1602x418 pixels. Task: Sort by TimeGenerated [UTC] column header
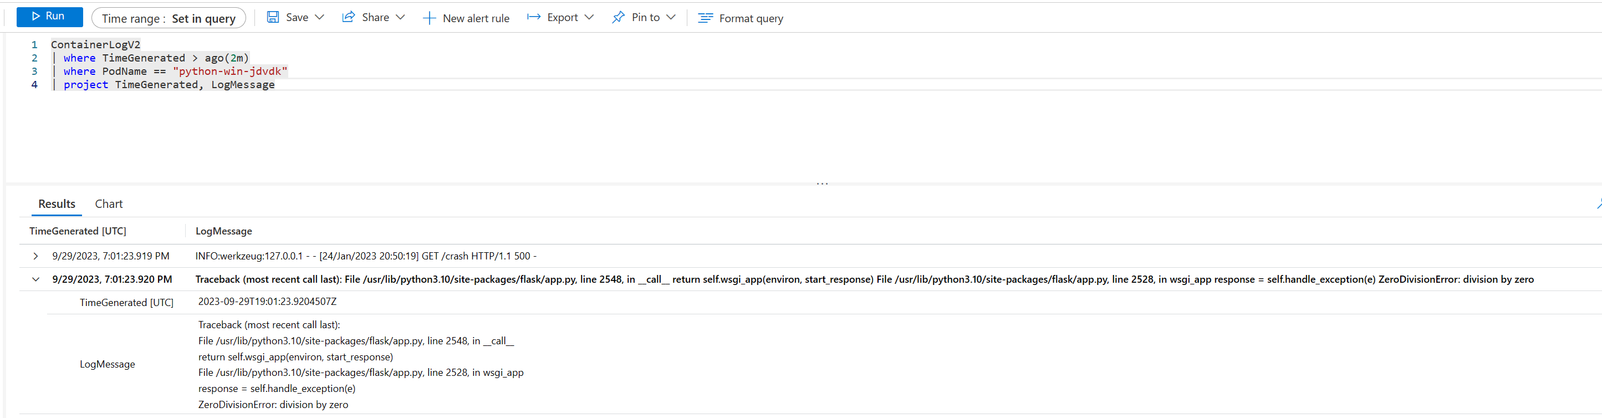pos(78,231)
